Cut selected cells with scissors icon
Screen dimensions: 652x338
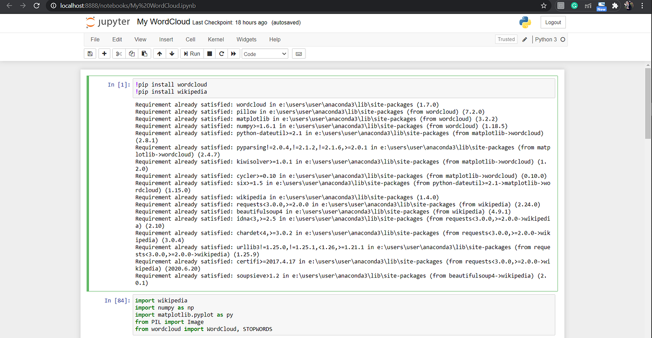pos(119,54)
